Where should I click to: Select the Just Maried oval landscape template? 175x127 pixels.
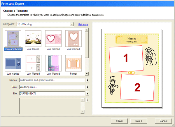point(33,39)
